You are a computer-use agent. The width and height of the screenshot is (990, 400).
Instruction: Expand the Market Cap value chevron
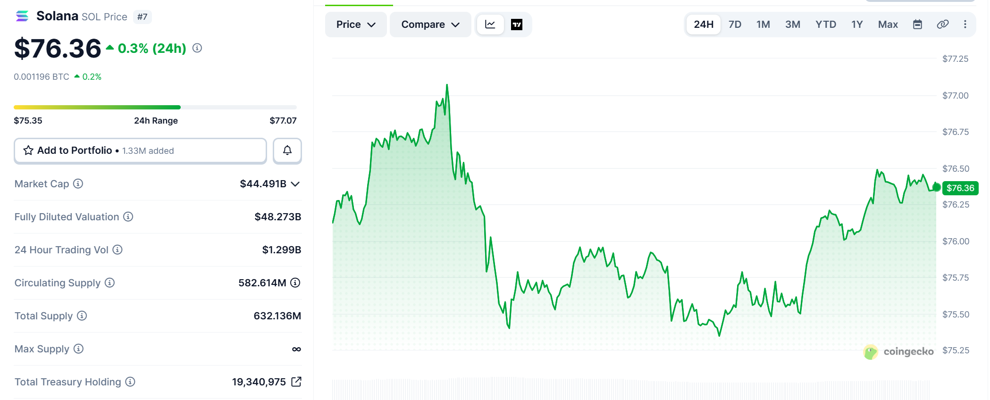[x=295, y=184]
